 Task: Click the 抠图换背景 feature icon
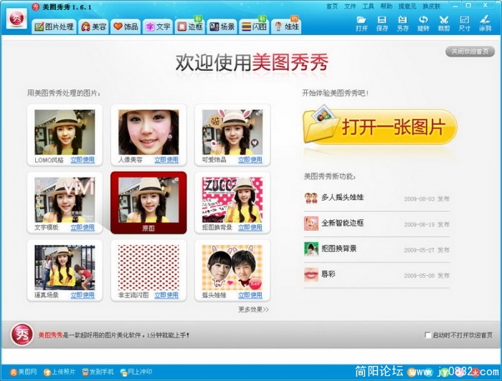pyautogui.click(x=311, y=249)
